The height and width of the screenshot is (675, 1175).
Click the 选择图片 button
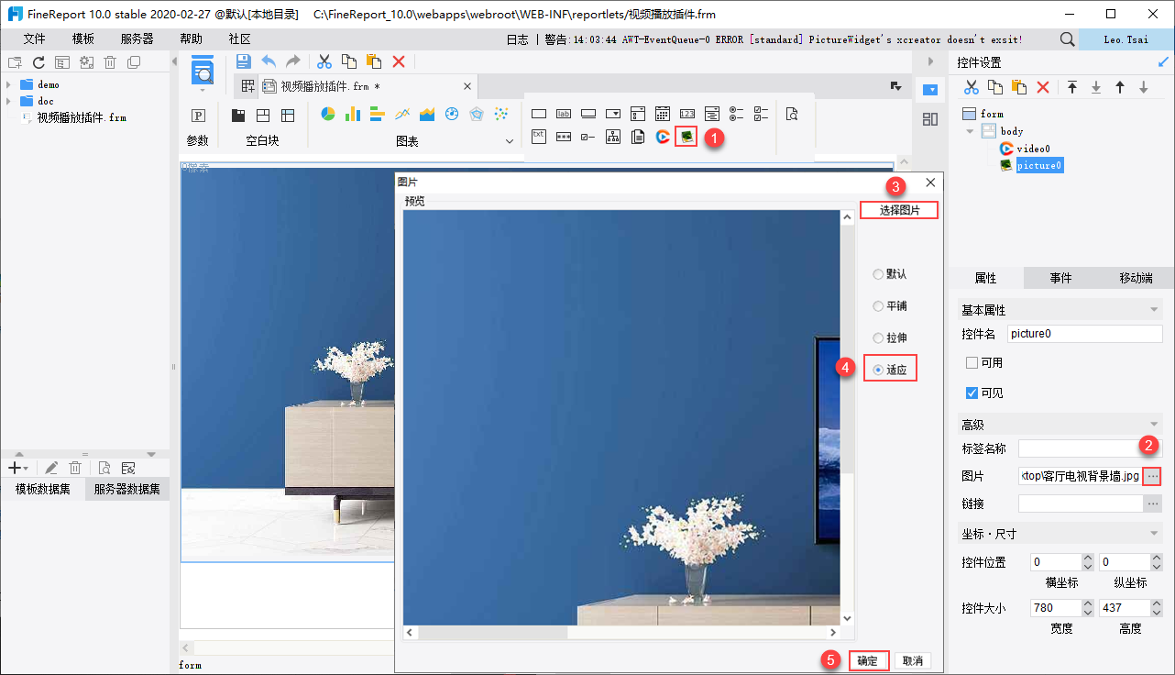point(900,210)
